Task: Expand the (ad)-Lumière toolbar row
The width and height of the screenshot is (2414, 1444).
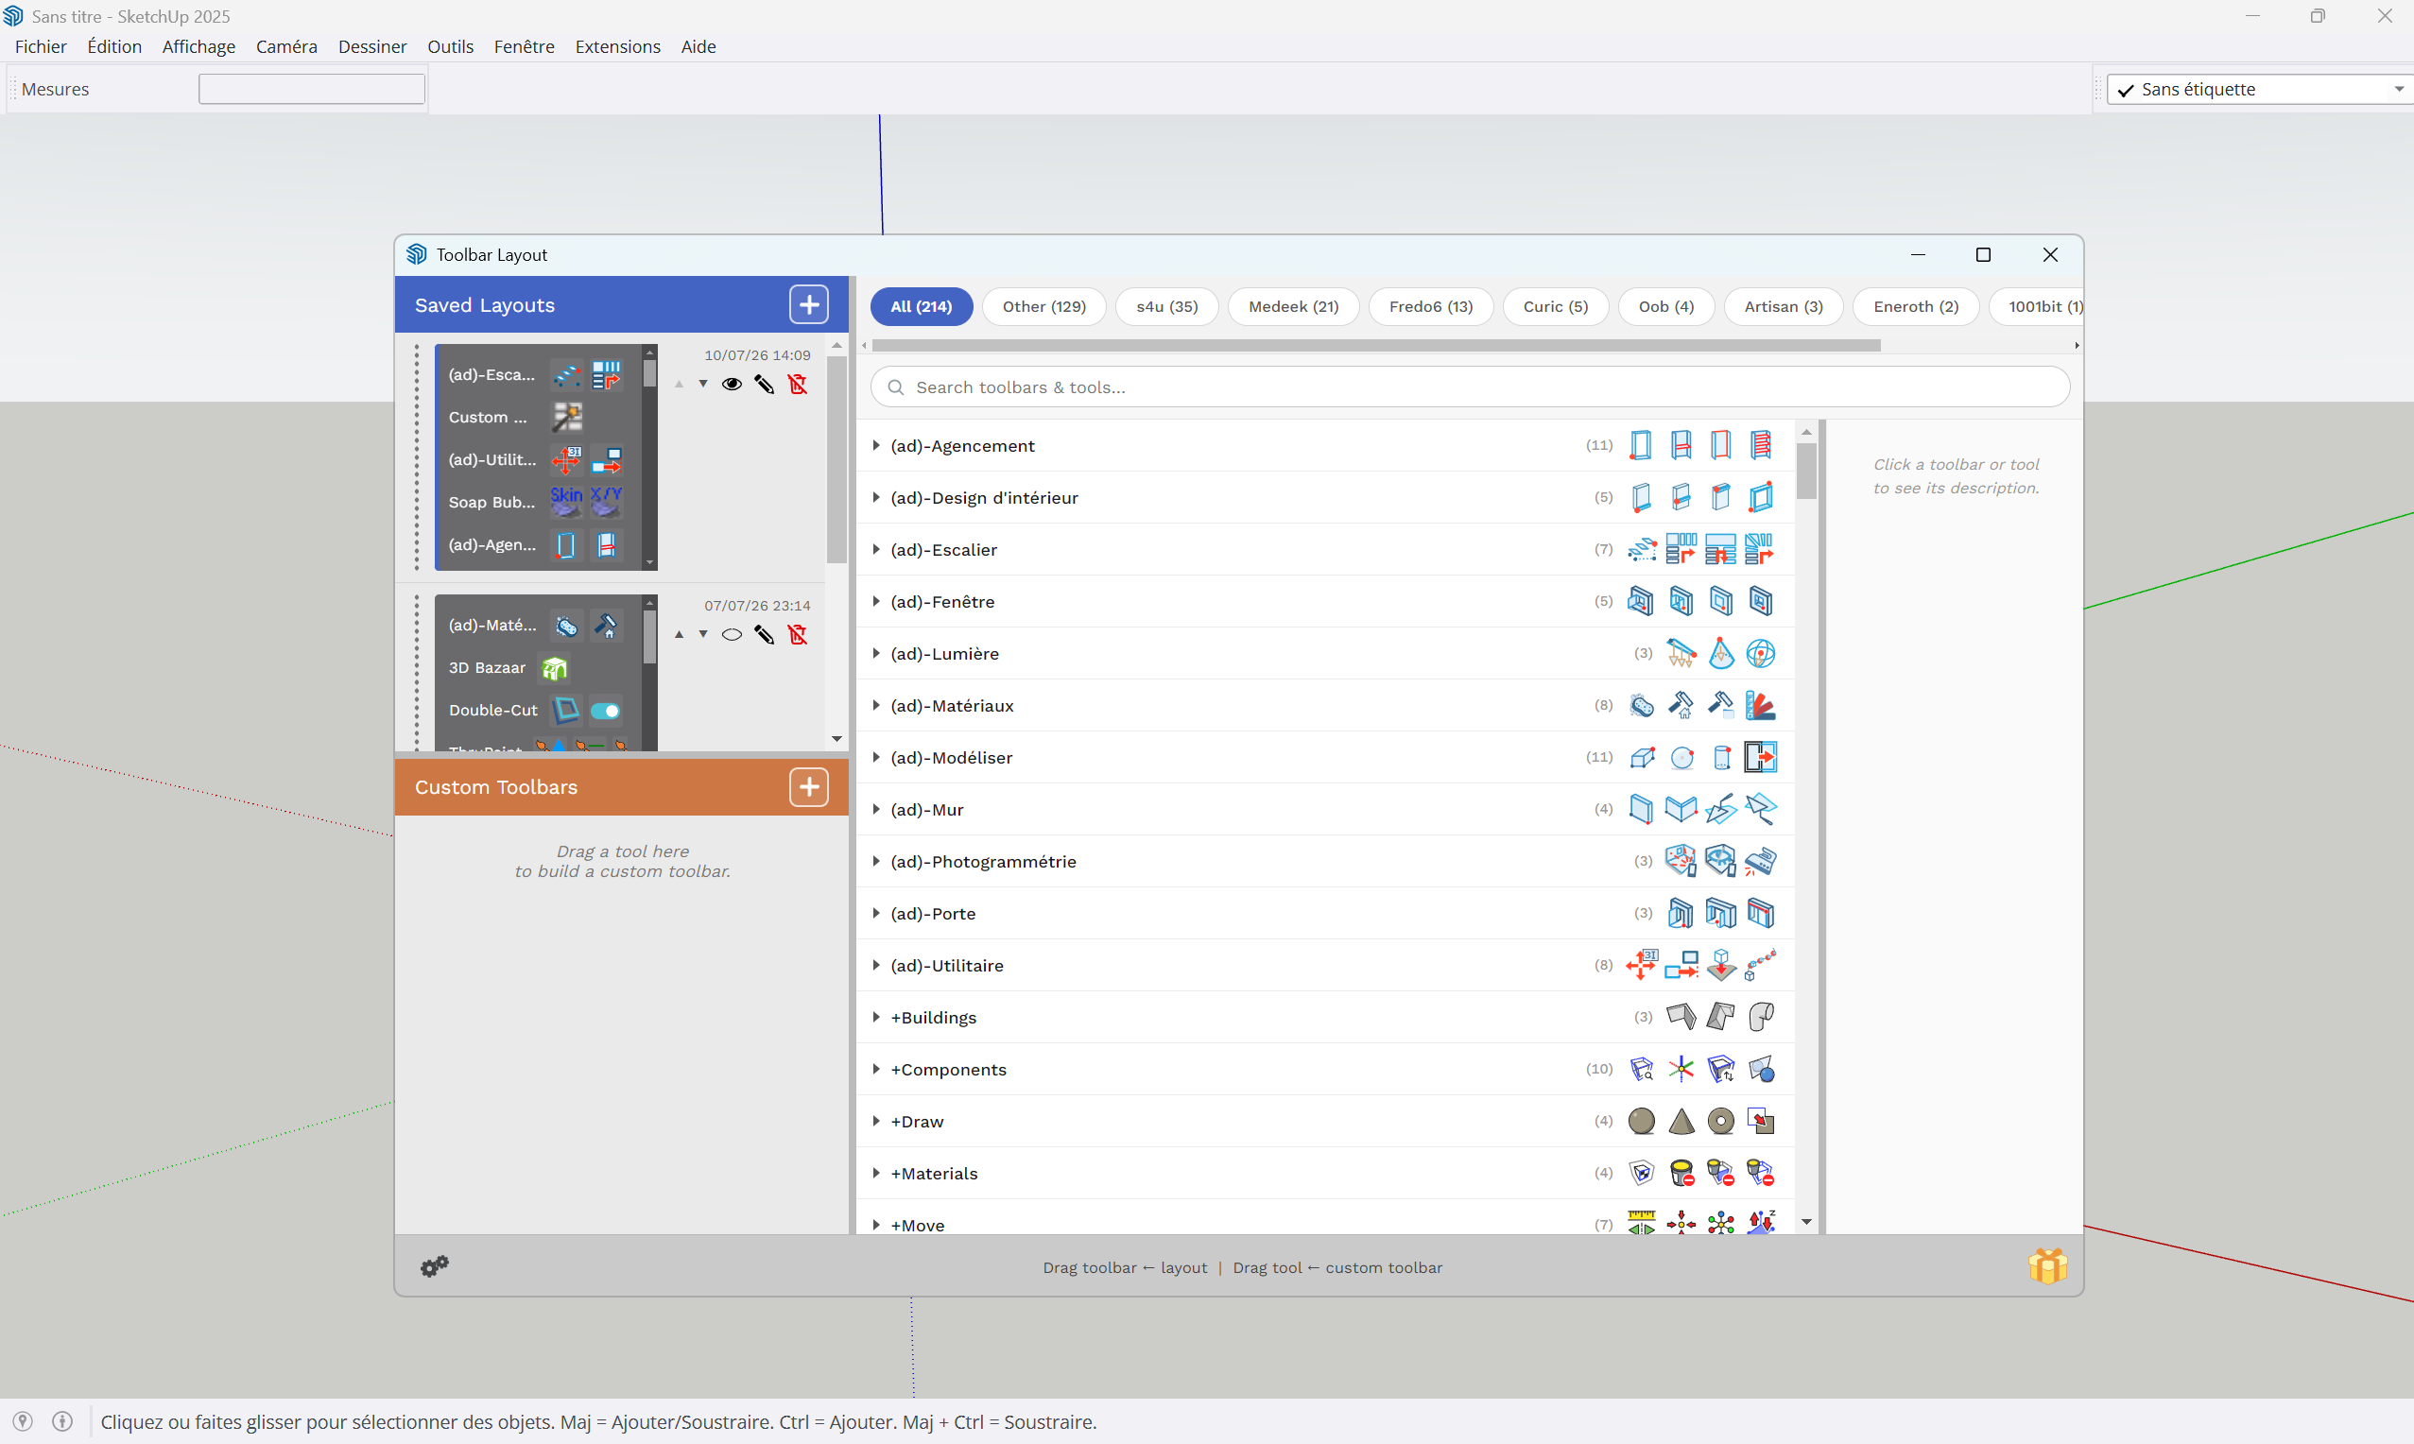Action: tap(875, 653)
